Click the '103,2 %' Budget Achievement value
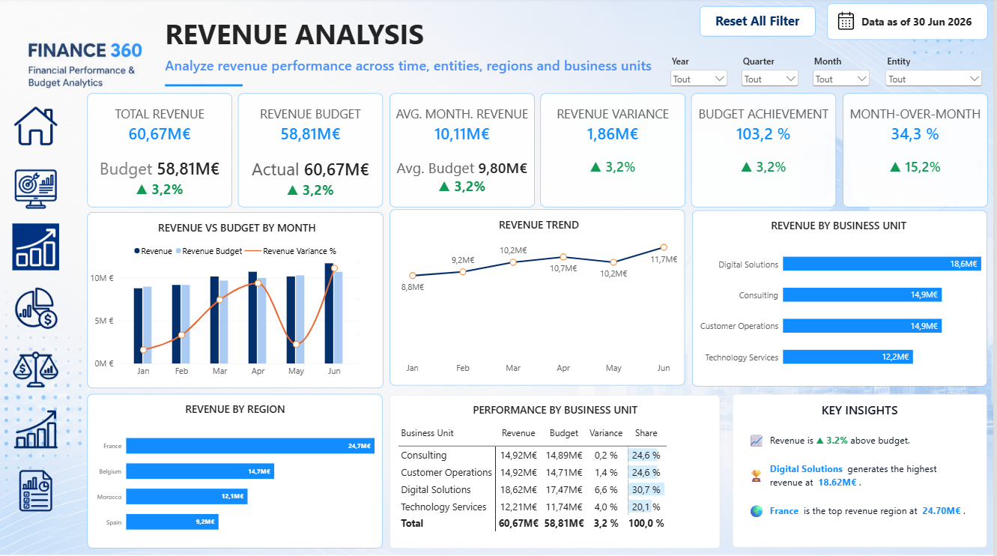 tap(763, 134)
